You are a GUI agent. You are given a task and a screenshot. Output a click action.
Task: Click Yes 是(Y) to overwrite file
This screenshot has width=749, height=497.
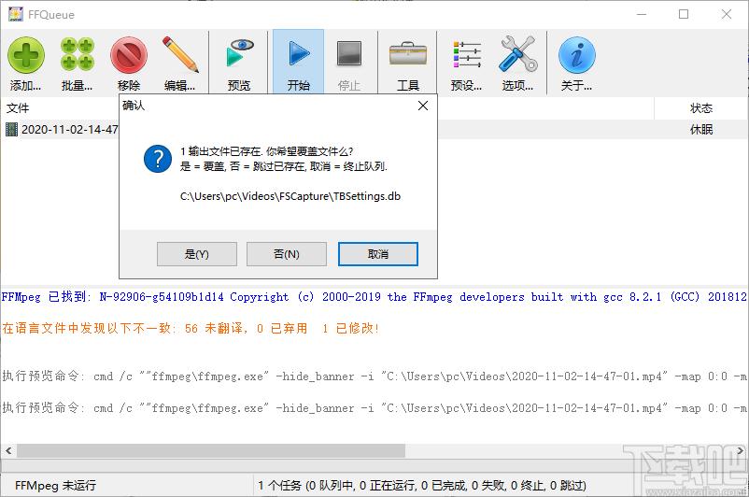[197, 254]
